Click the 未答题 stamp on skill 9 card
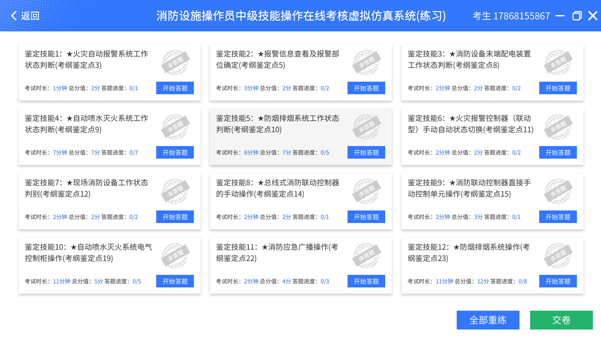This screenshot has width=601, height=338. point(558,191)
